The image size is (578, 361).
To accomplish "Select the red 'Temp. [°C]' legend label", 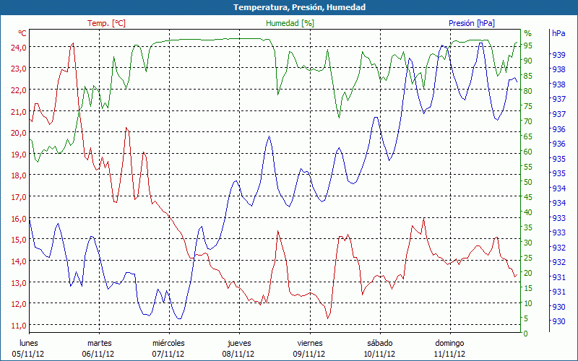I will (x=106, y=23).
